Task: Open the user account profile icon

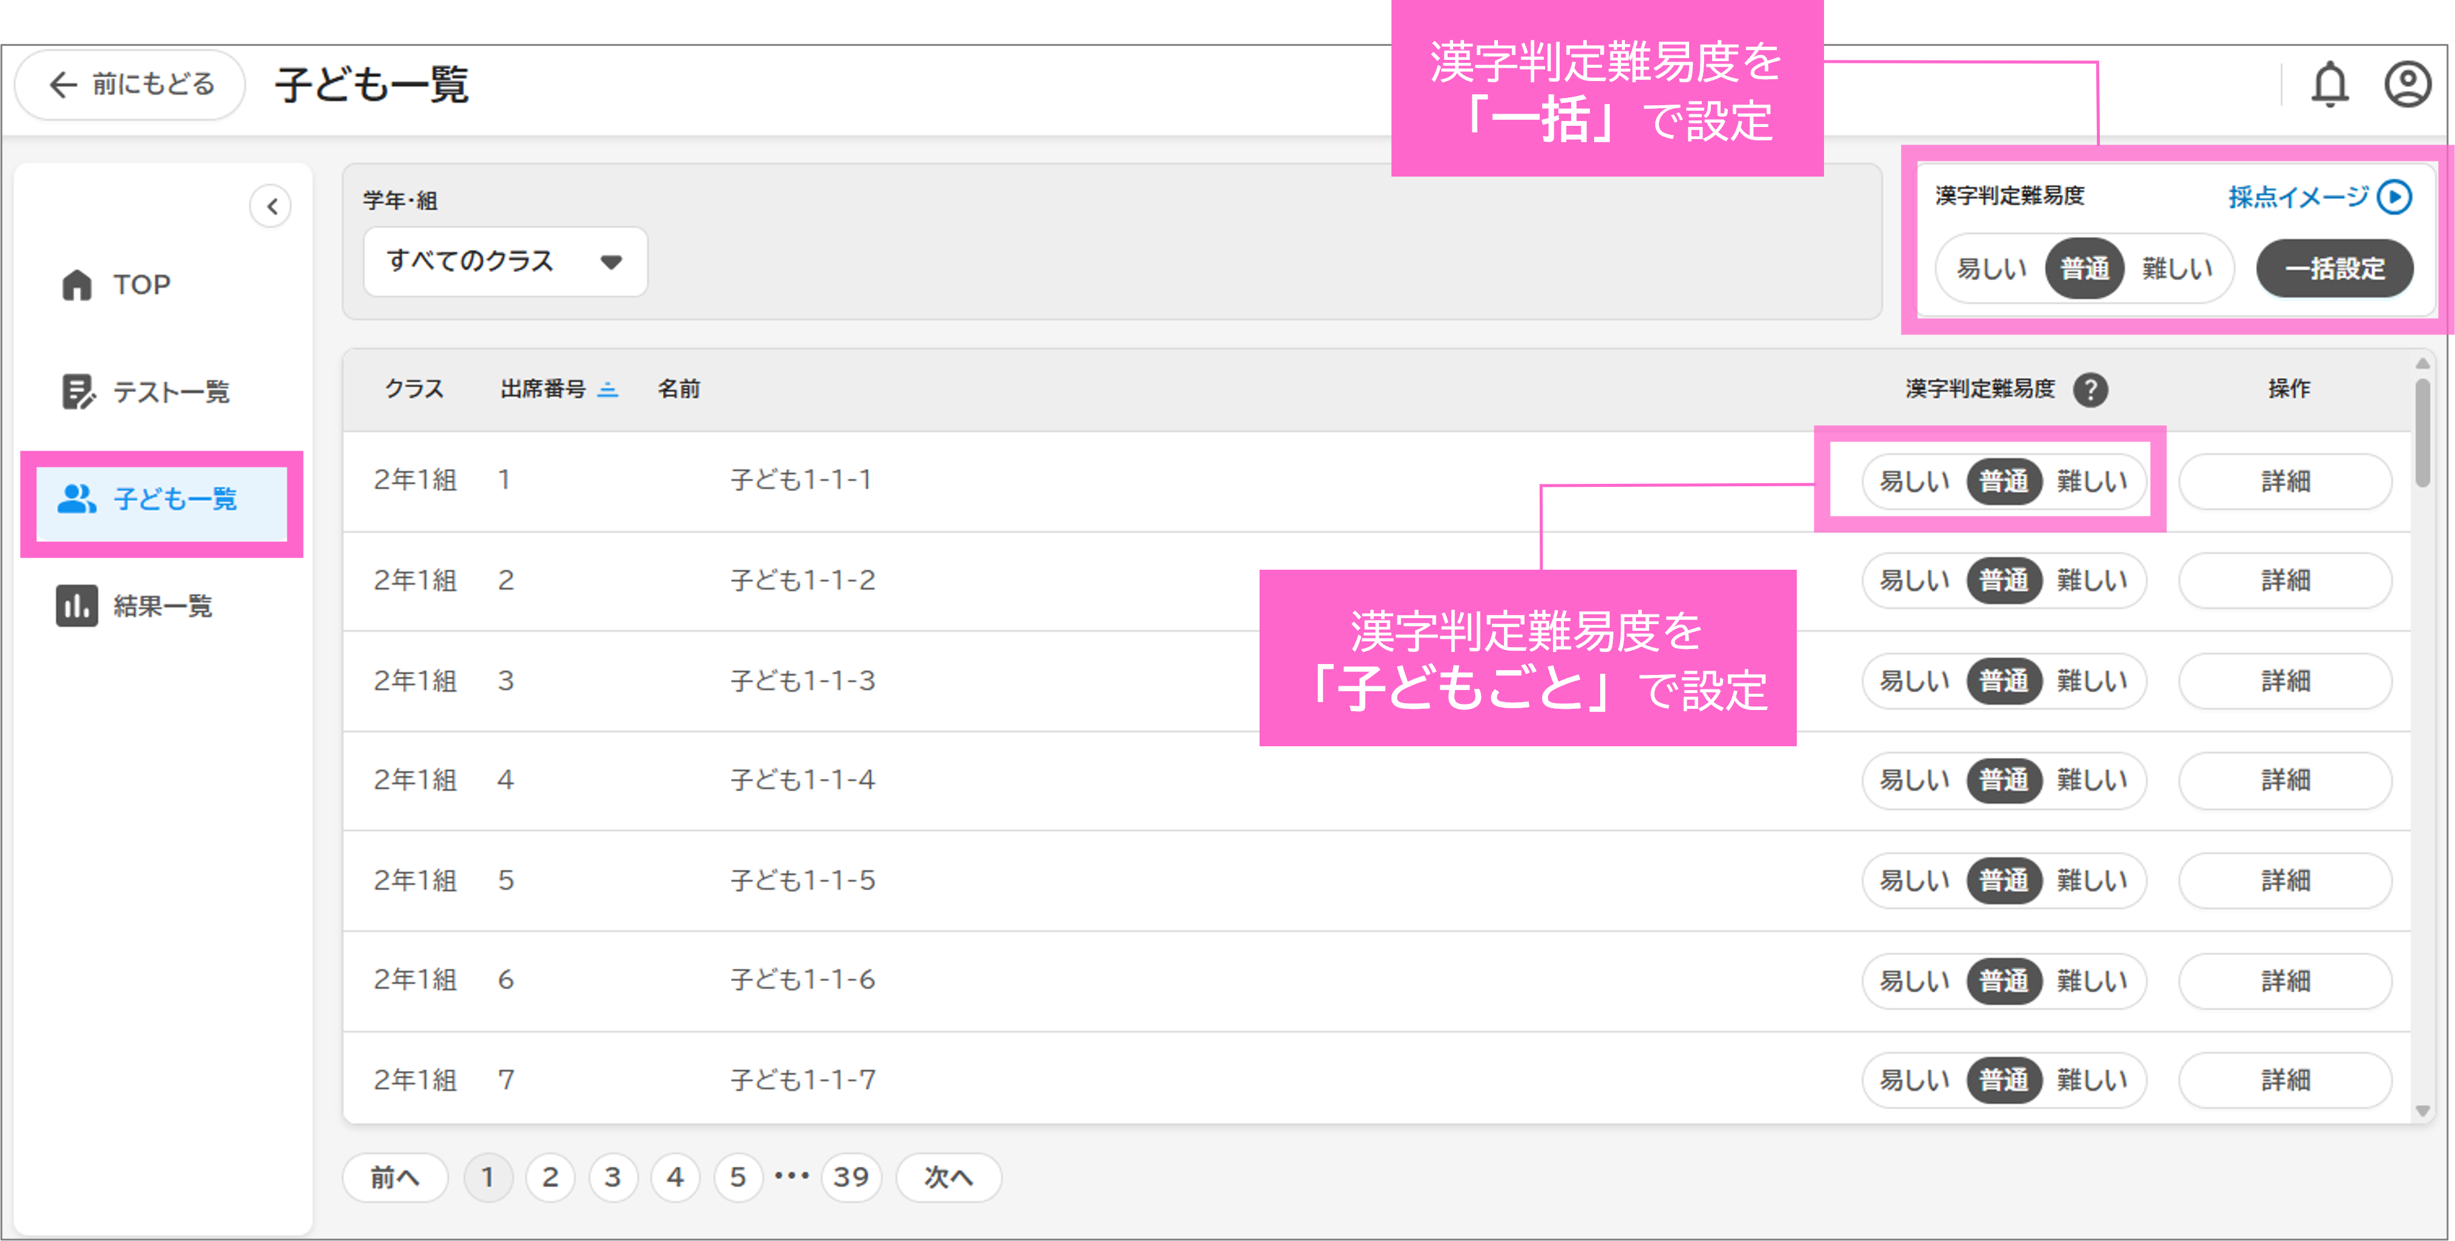Action: (2407, 85)
